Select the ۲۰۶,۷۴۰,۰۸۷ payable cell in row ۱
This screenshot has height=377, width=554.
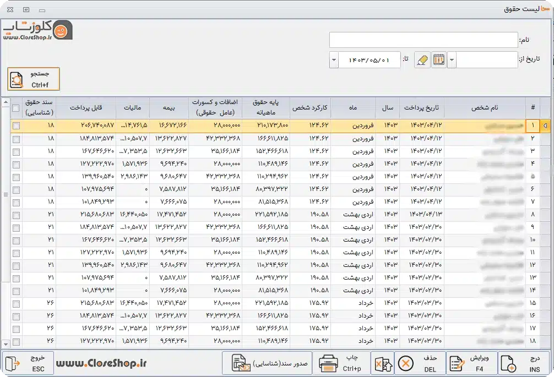click(x=86, y=125)
